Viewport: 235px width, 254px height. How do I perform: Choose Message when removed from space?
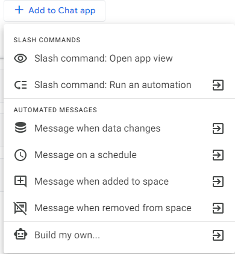(x=119, y=208)
